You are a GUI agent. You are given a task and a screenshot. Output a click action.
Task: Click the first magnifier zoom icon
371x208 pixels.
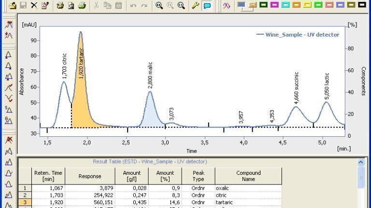[x=159, y=5]
